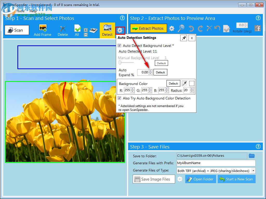The height and width of the screenshot is (199, 266).
Task: Click the undo arrow icon in Step 2
Action: (x=217, y=28)
